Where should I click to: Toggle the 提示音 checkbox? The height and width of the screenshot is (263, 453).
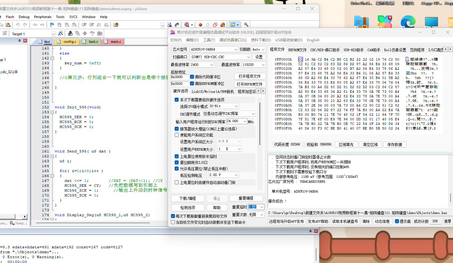(397, 221)
